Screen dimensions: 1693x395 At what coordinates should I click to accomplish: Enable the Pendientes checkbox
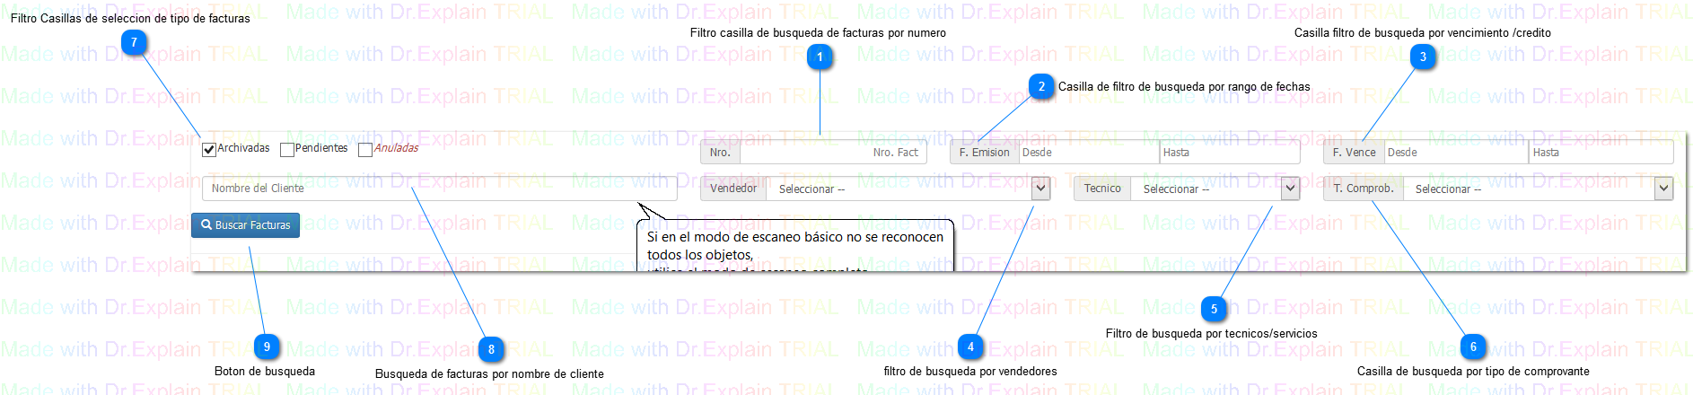tap(287, 150)
